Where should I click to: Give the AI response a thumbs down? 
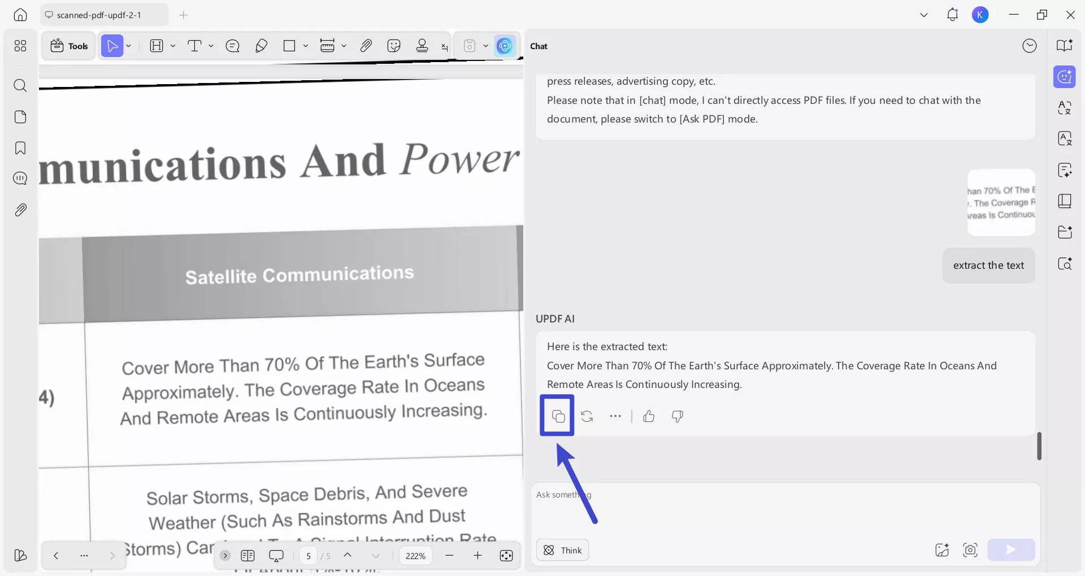pos(677,417)
